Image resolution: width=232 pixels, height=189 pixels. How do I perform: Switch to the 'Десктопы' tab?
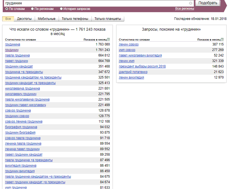tap(24, 19)
